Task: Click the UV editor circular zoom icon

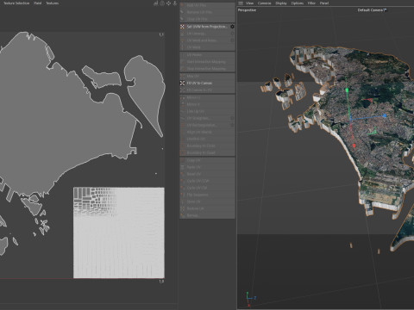Action: click(x=162, y=3)
